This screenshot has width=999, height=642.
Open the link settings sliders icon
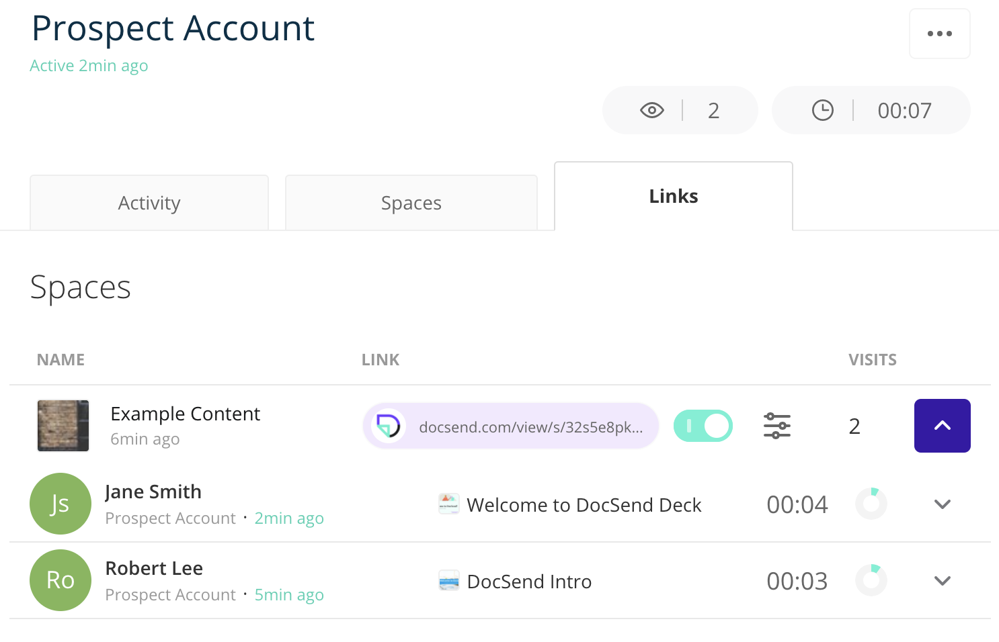coord(776,426)
